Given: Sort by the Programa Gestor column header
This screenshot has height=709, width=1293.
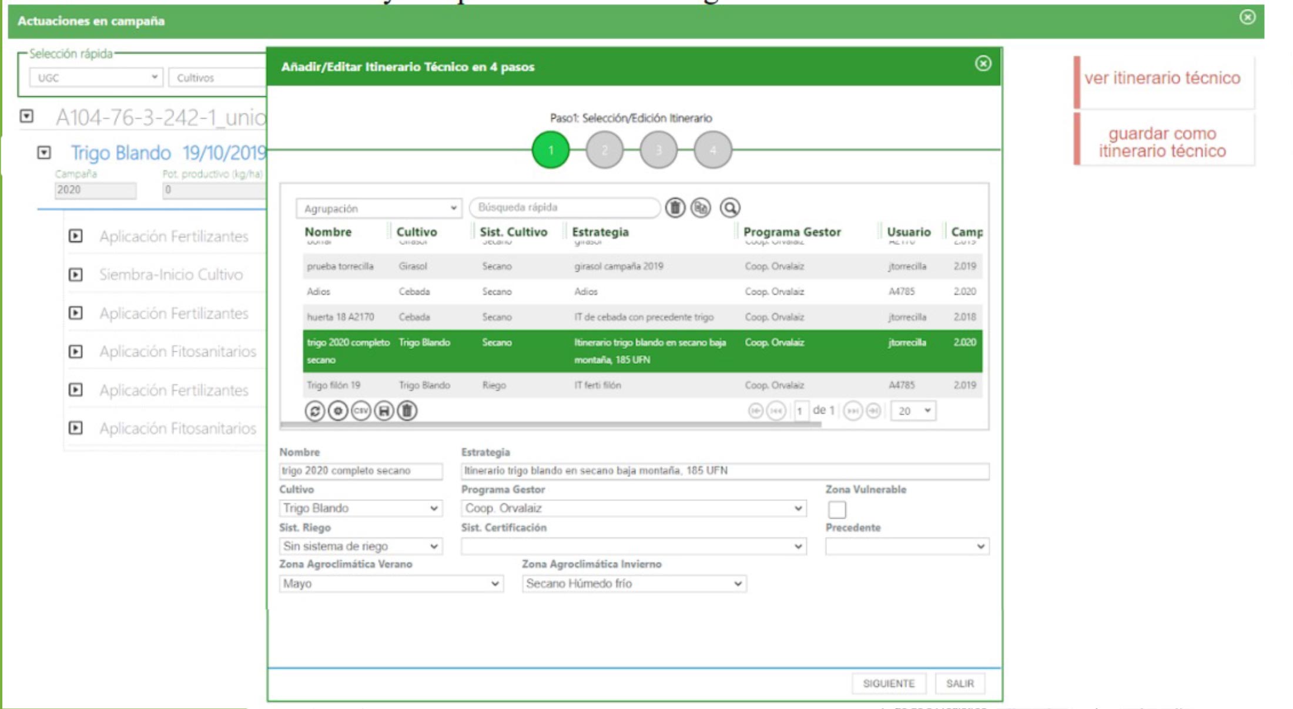Looking at the screenshot, I should [x=792, y=232].
